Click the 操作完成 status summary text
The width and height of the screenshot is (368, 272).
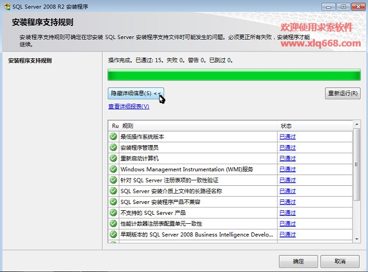pyautogui.click(x=170, y=61)
